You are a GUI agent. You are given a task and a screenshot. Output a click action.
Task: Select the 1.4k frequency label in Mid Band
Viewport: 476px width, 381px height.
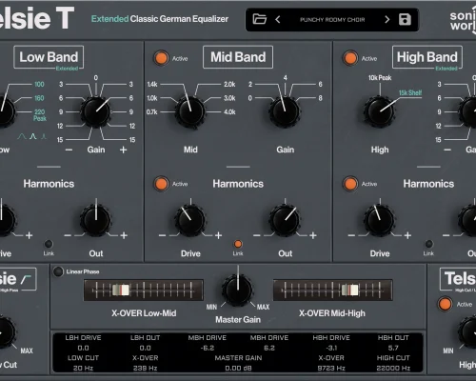tap(152, 85)
